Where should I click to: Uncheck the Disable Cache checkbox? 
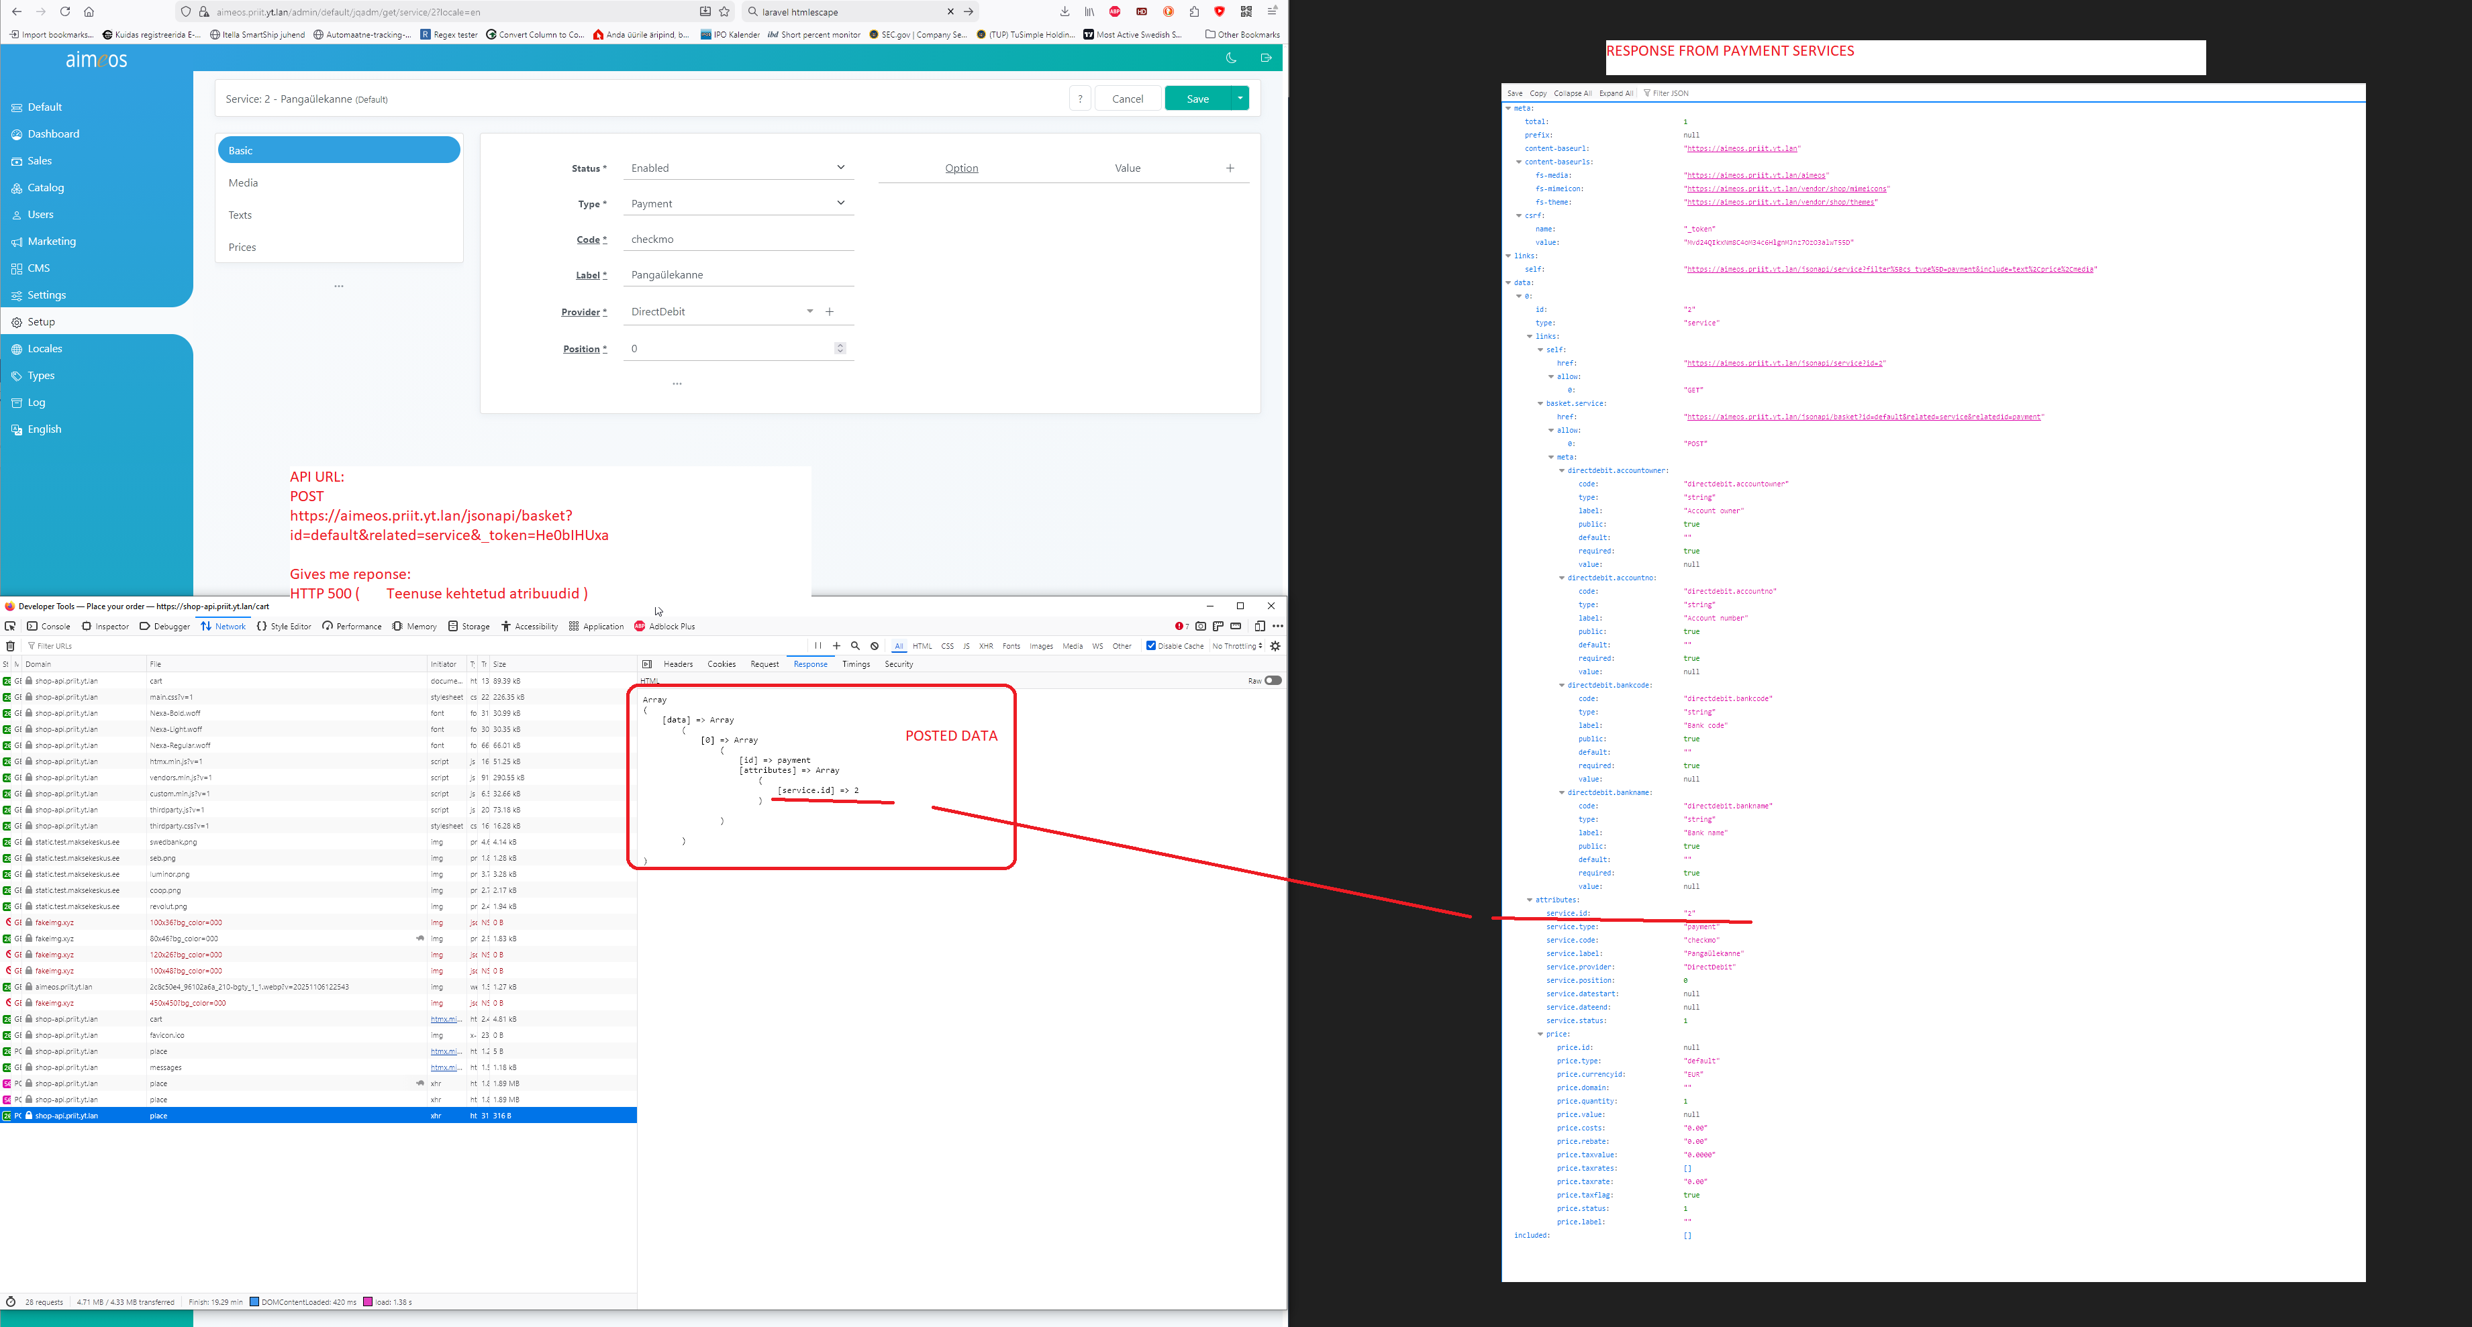point(1150,646)
